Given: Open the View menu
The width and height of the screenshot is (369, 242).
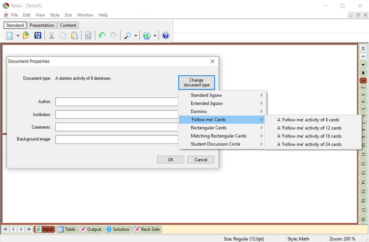Looking at the screenshot, I should point(40,15).
